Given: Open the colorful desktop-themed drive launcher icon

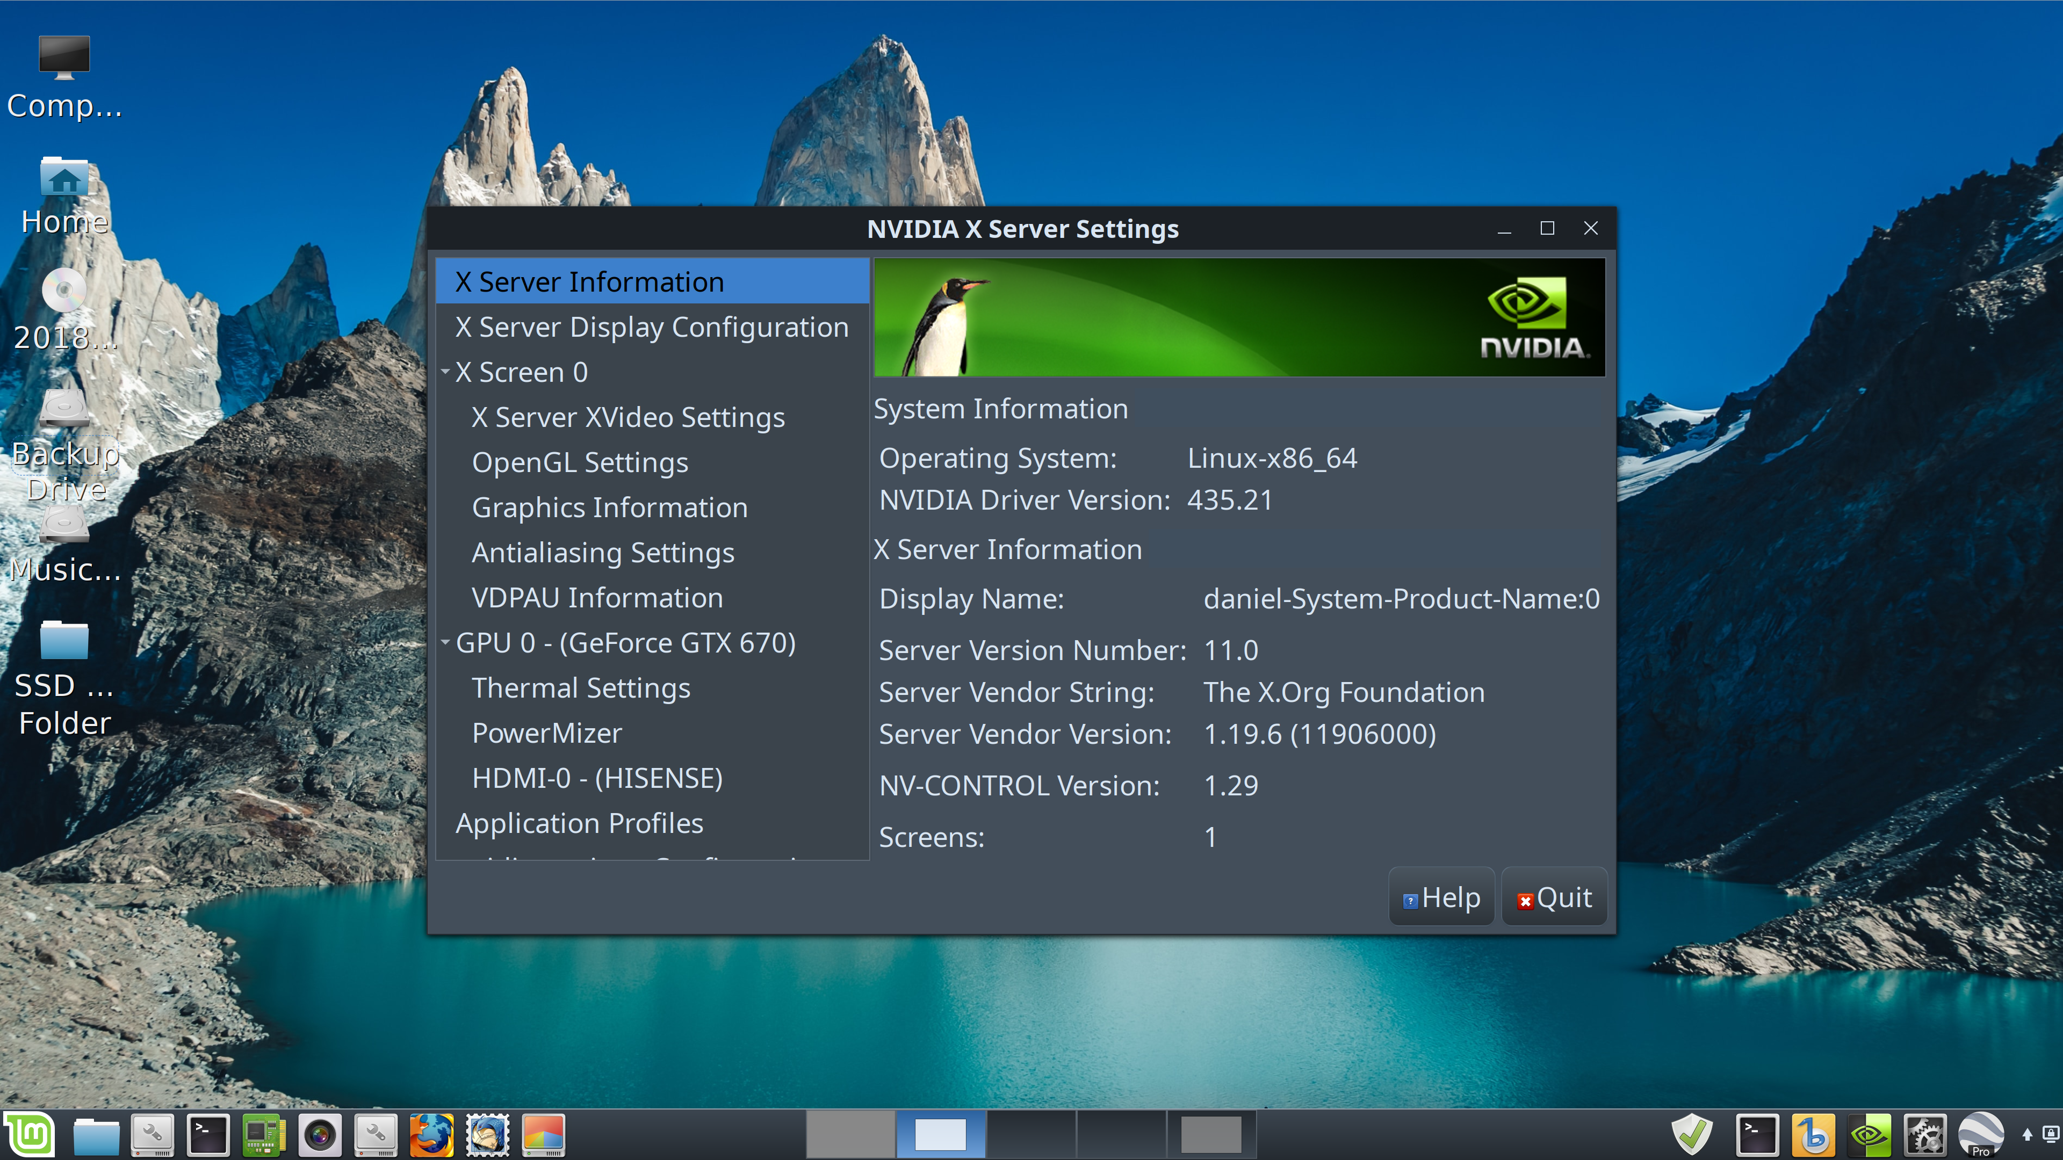Looking at the screenshot, I should click(x=544, y=1134).
